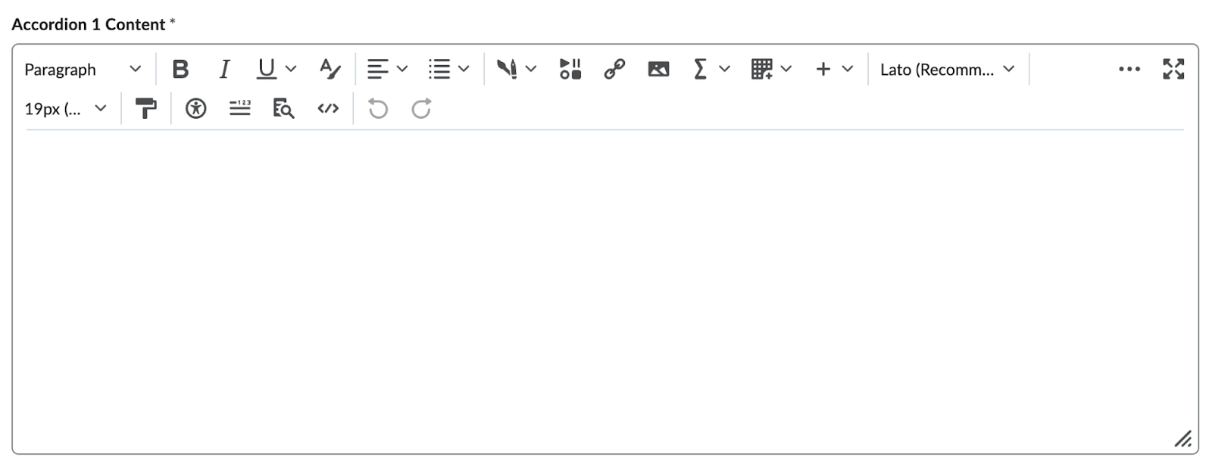
Task: Open the Insert Stuff media icon
Action: click(570, 69)
